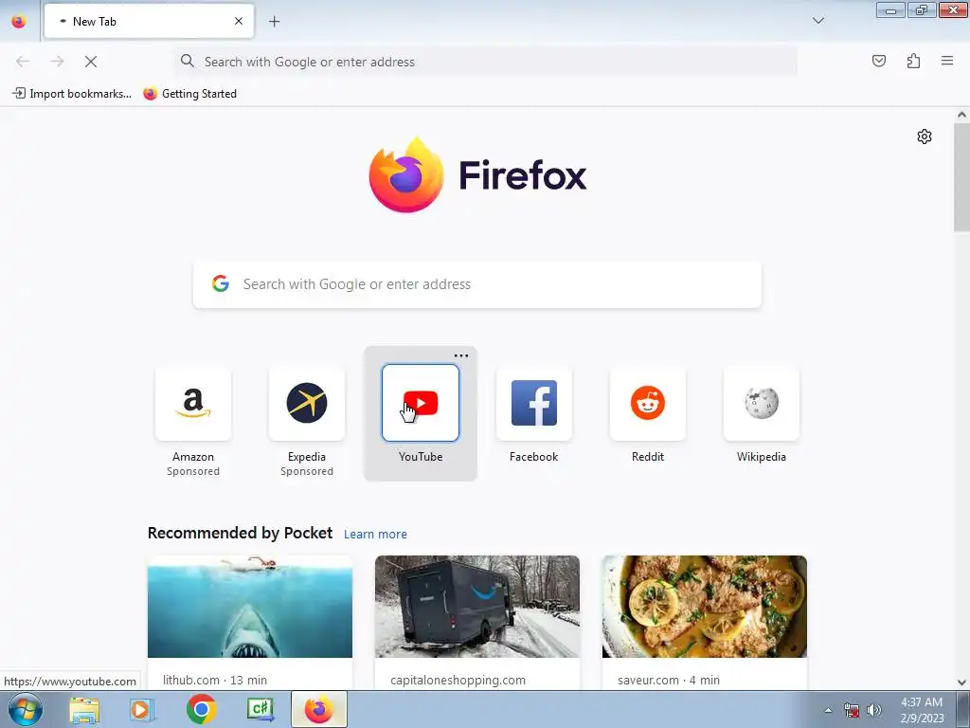Click the back navigation arrow

[23, 62]
